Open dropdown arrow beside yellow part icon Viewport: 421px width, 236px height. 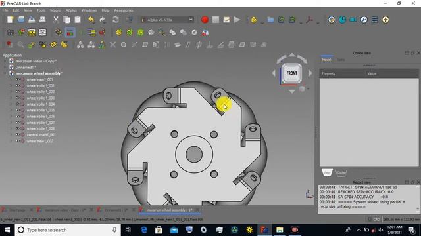pyautogui.click(x=262, y=23)
